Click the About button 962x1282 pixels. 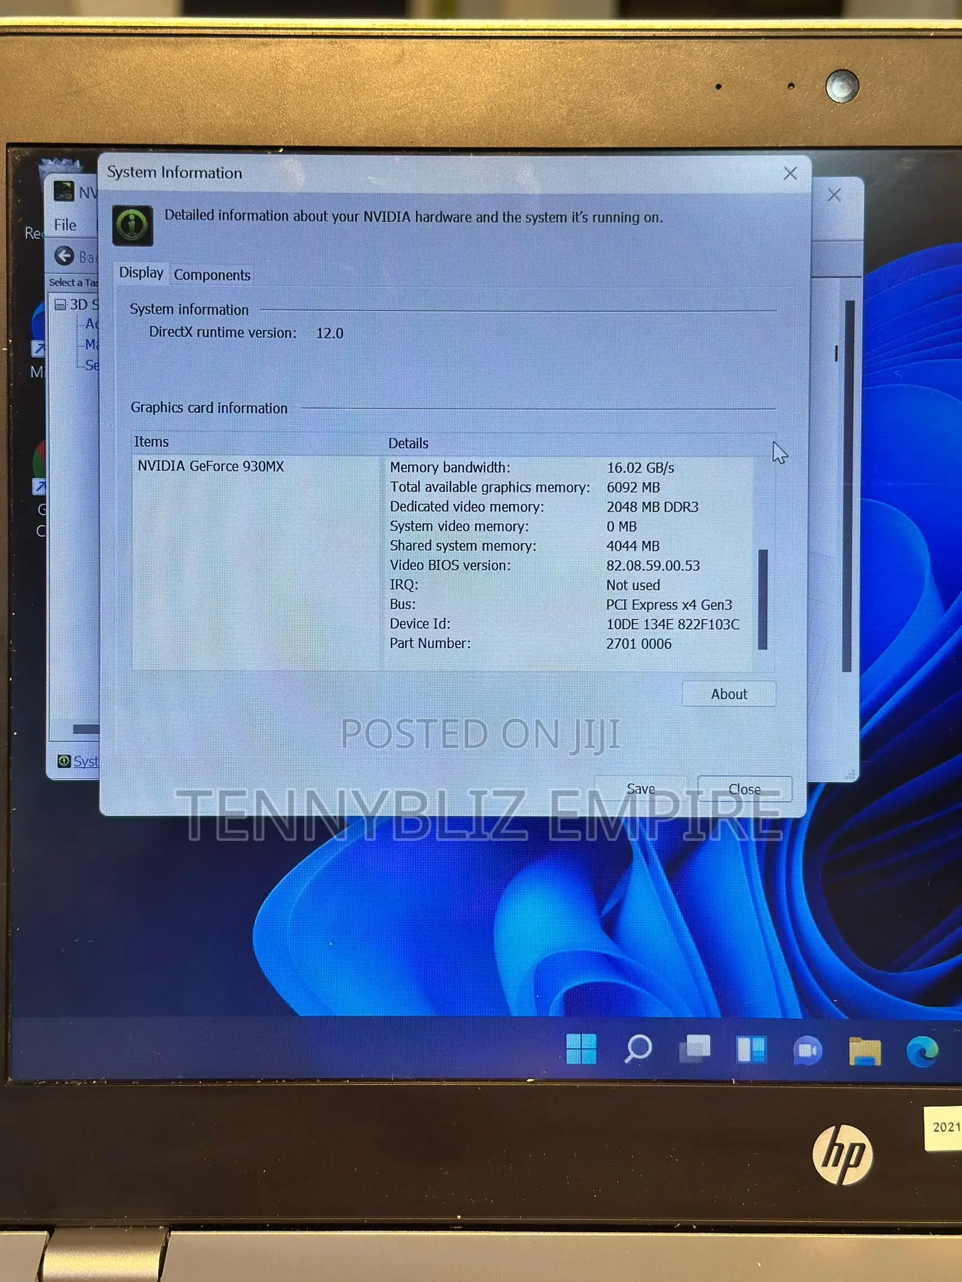click(729, 694)
